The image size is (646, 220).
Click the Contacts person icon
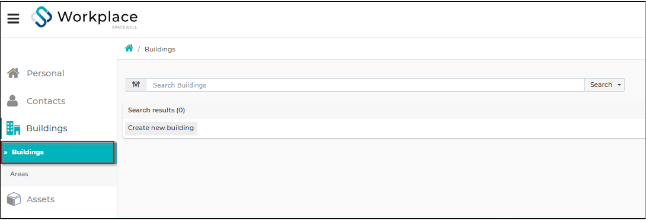tap(13, 101)
